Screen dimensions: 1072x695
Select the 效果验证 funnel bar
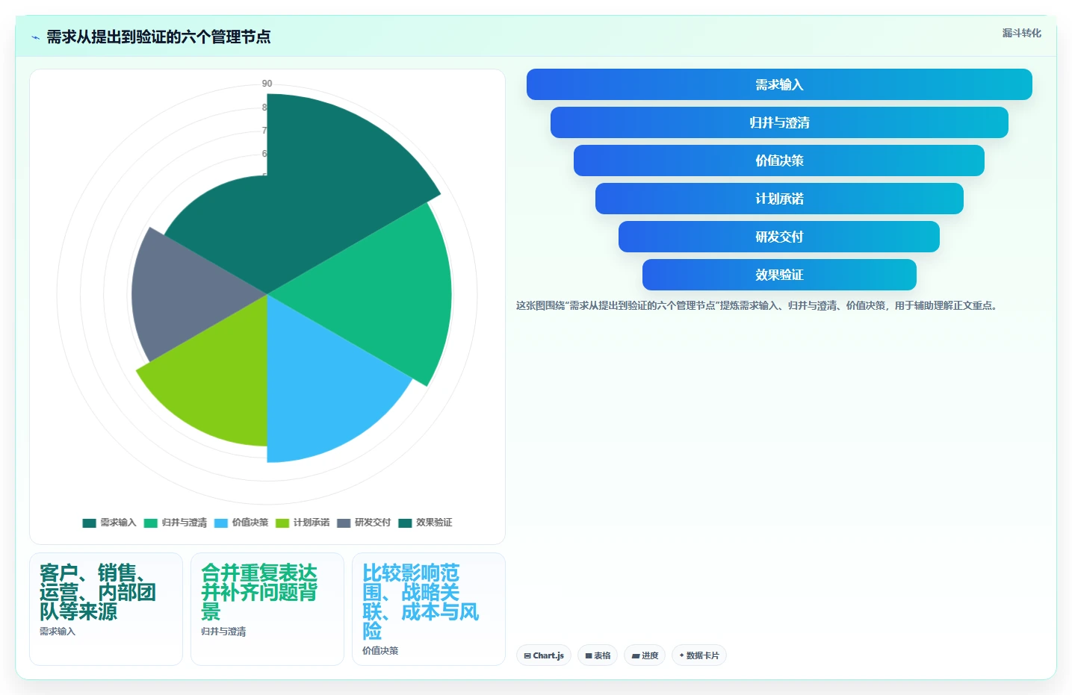pyautogui.click(x=779, y=275)
